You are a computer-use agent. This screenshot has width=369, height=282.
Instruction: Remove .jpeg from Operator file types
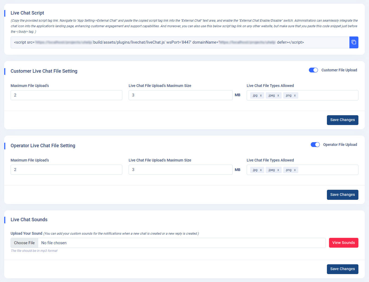[x=278, y=170]
